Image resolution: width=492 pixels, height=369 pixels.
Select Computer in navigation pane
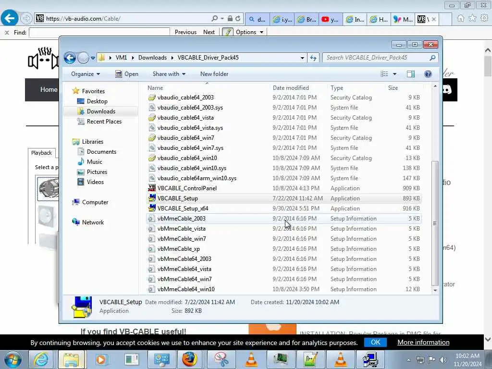pyautogui.click(x=95, y=202)
